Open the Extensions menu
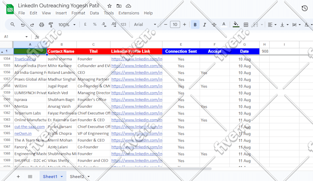Image resolution: width=313 pixels, height=181 pixels. tap(129, 13)
